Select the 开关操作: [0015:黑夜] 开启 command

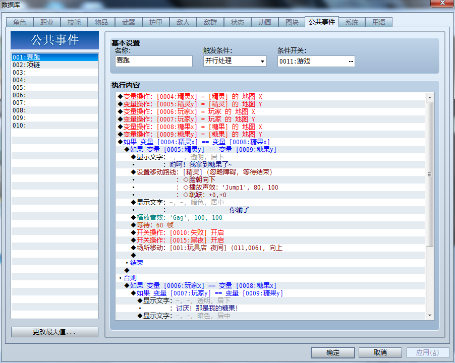(x=271, y=240)
